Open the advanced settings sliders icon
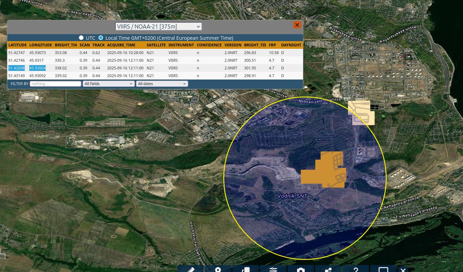Image resolution: width=463 pixels, height=272 pixels. pos(273,270)
